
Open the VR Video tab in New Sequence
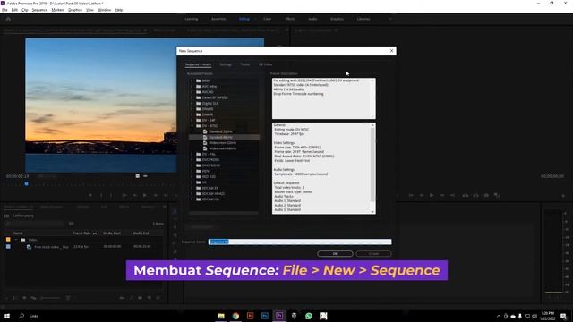pos(265,64)
